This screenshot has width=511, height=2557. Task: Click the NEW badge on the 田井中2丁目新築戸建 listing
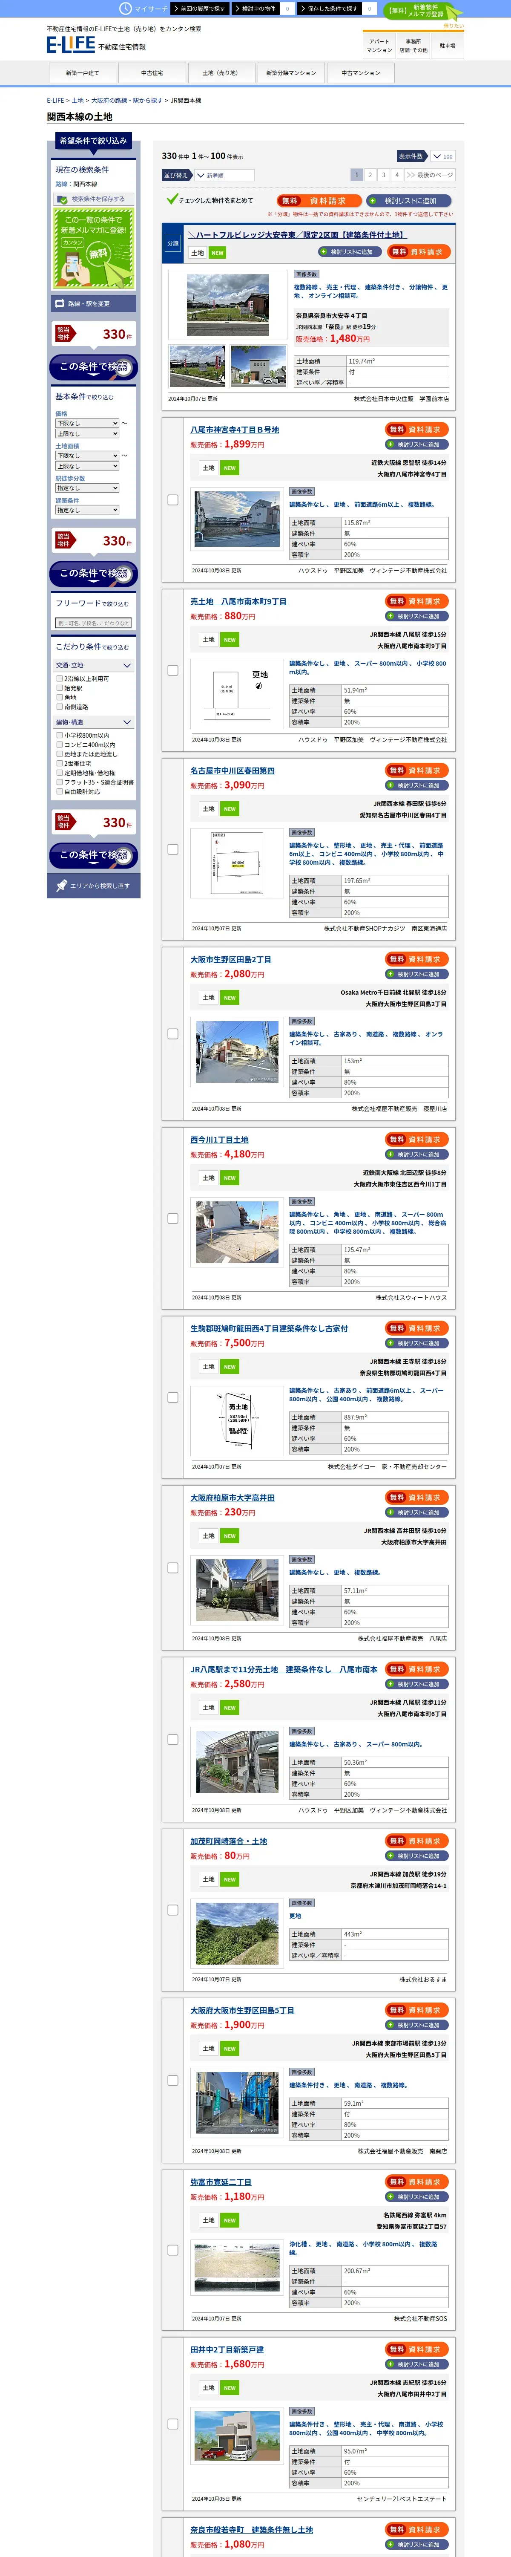(x=229, y=2387)
